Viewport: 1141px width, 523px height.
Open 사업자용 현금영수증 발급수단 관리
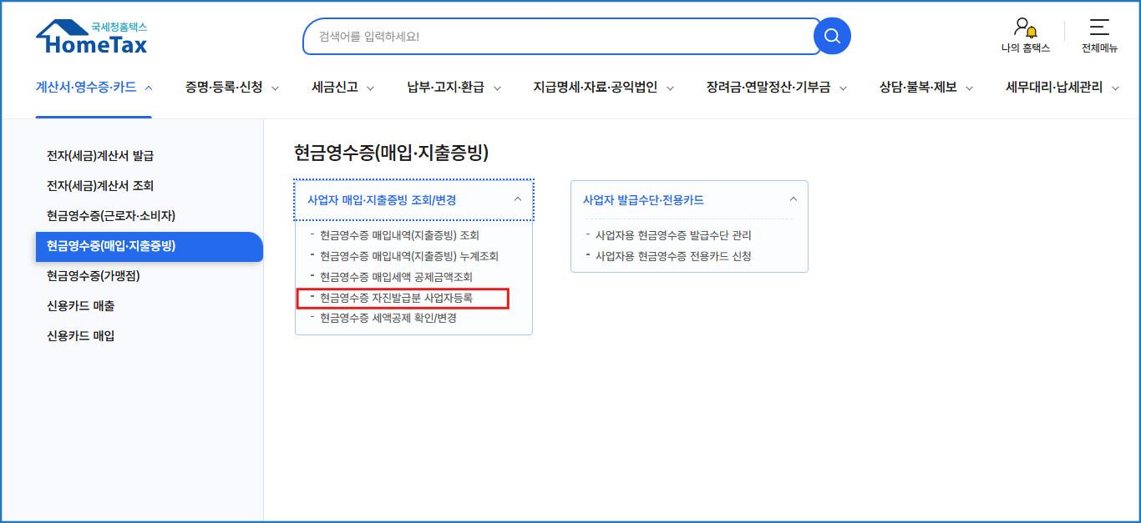[674, 235]
